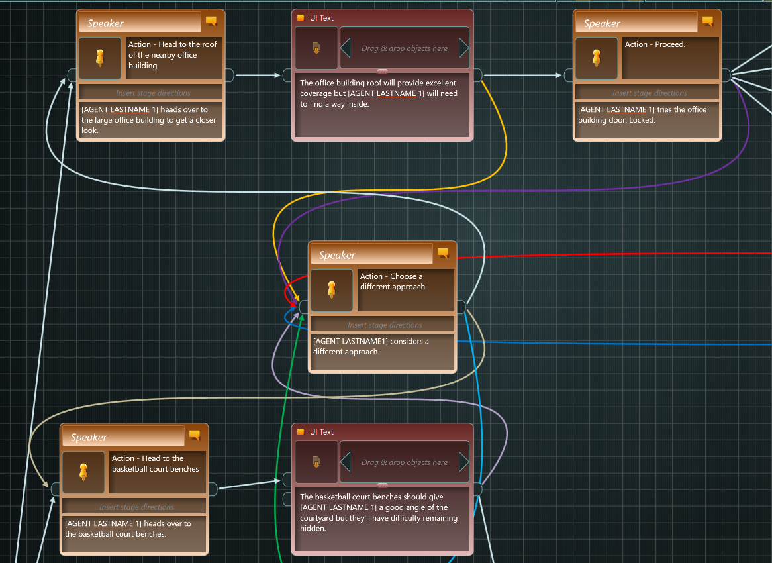The image size is (772, 563).
Task: Expand collapse handle above basketball benches UI Text description
Action: click(x=382, y=486)
